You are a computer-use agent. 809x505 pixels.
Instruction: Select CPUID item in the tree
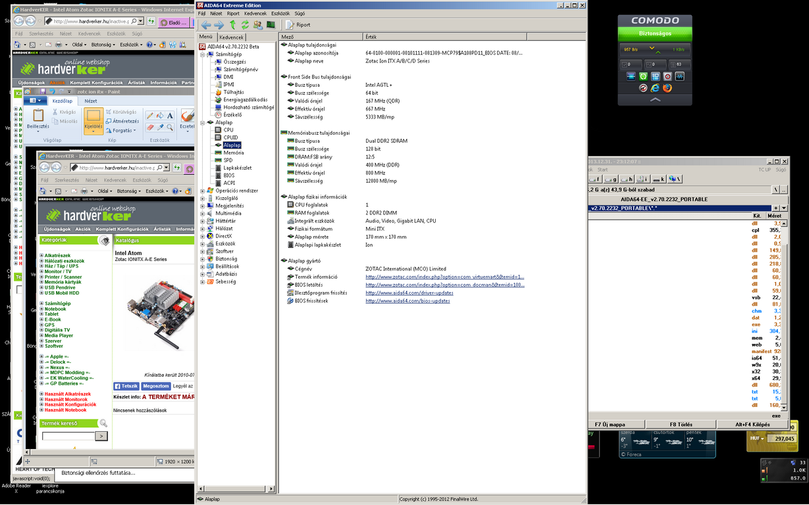[230, 137]
